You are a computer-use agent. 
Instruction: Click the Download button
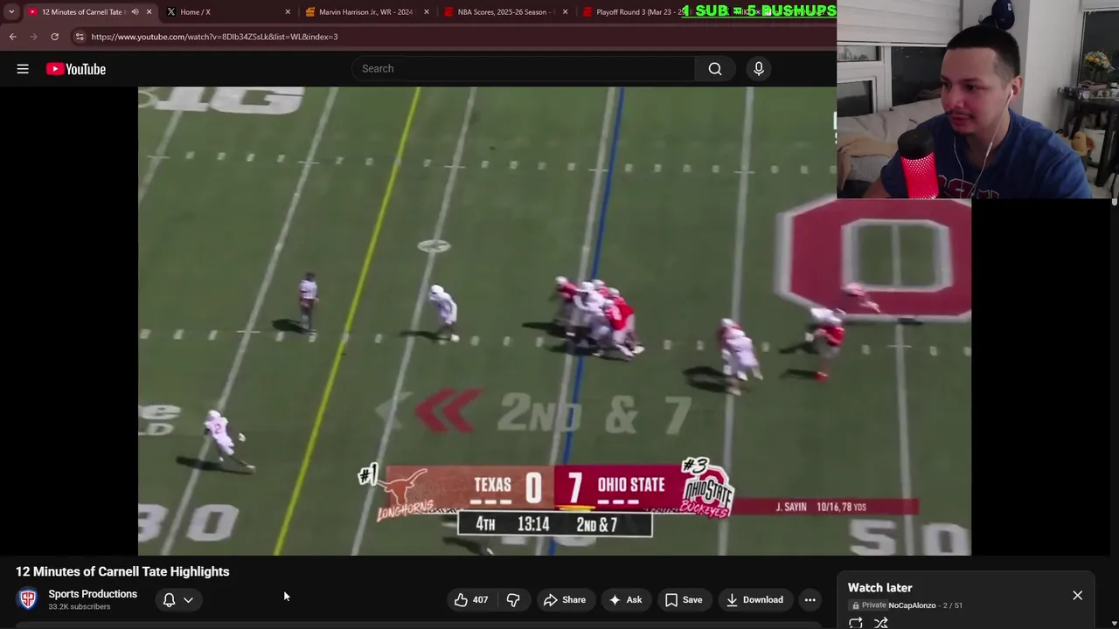click(754, 600)
